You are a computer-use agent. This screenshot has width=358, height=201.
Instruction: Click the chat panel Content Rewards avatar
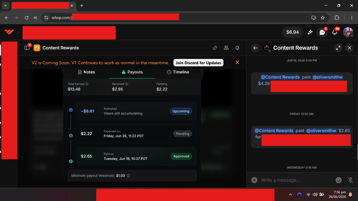(266, 48)
